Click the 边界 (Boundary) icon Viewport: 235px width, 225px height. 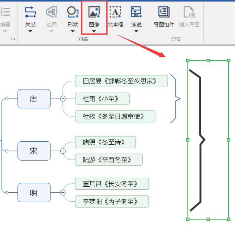[x=52, y=12]
